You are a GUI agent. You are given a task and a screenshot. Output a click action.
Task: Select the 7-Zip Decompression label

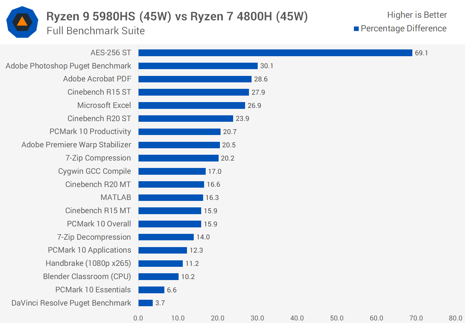coord(94,237)
